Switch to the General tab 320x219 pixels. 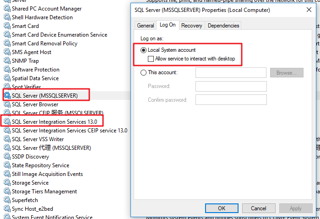146,26
